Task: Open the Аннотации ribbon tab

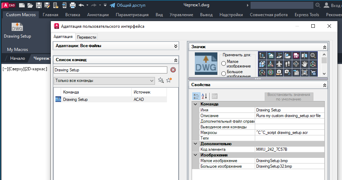Action: (98, 15)
